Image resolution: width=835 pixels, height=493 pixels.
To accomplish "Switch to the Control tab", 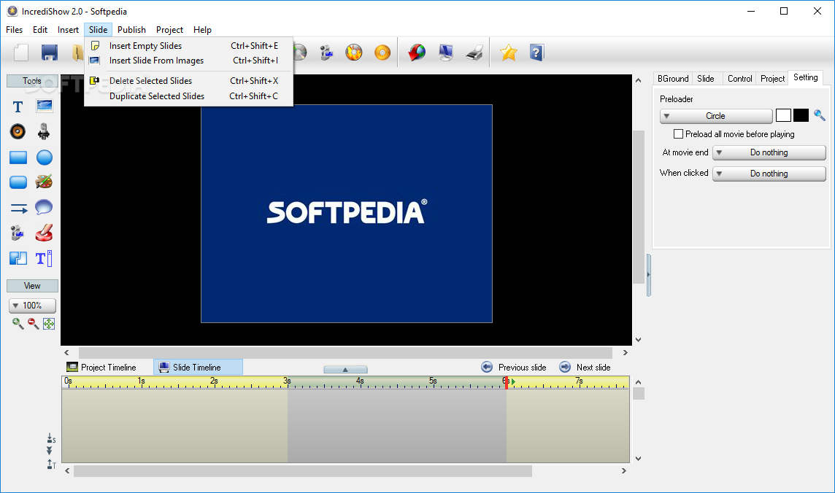I will (739, 79).
